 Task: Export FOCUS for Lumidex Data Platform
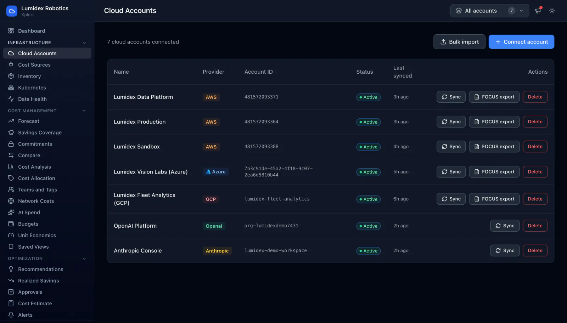coord(494,97)
